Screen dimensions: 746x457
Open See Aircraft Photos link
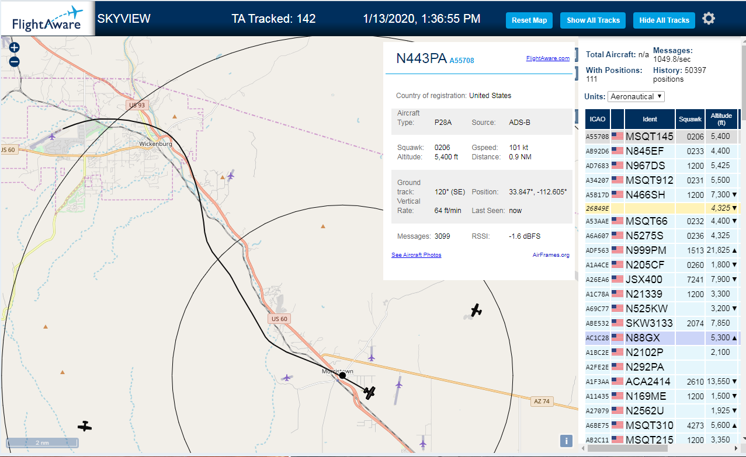(x=416, y=255)
